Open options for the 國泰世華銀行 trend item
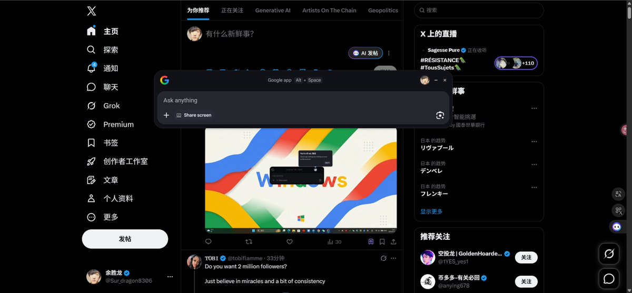The image size is (632, 293). [534, 108]
